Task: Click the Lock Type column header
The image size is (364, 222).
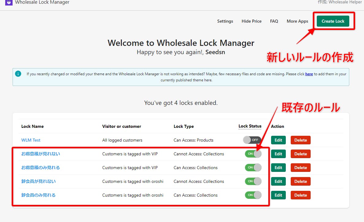Action: [184, 126]
